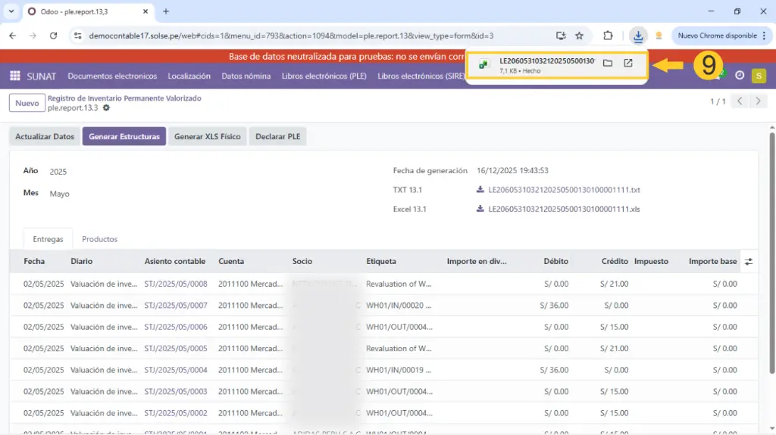Switch to the Productos tab

99,239
